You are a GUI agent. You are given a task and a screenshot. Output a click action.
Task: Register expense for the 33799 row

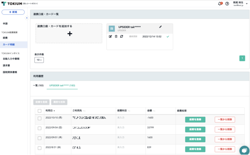[x=195, y=129]
